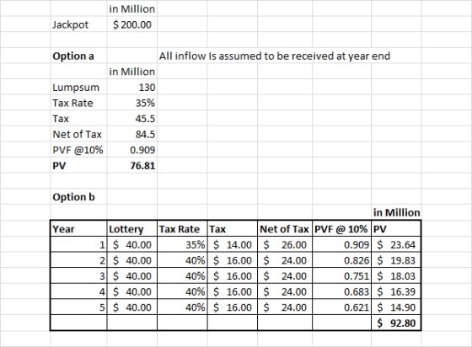Screen dimensions: 472x347
Task: Click the $ 200.00 jackpot value
Action: pos(131,24)
